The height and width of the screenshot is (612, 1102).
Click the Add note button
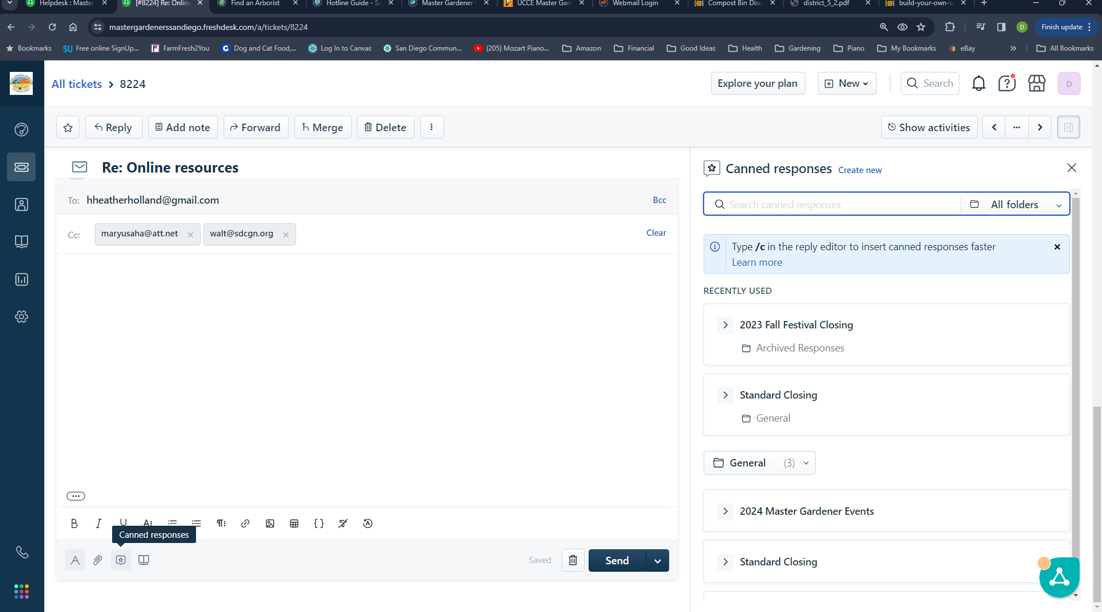(183, 128)
